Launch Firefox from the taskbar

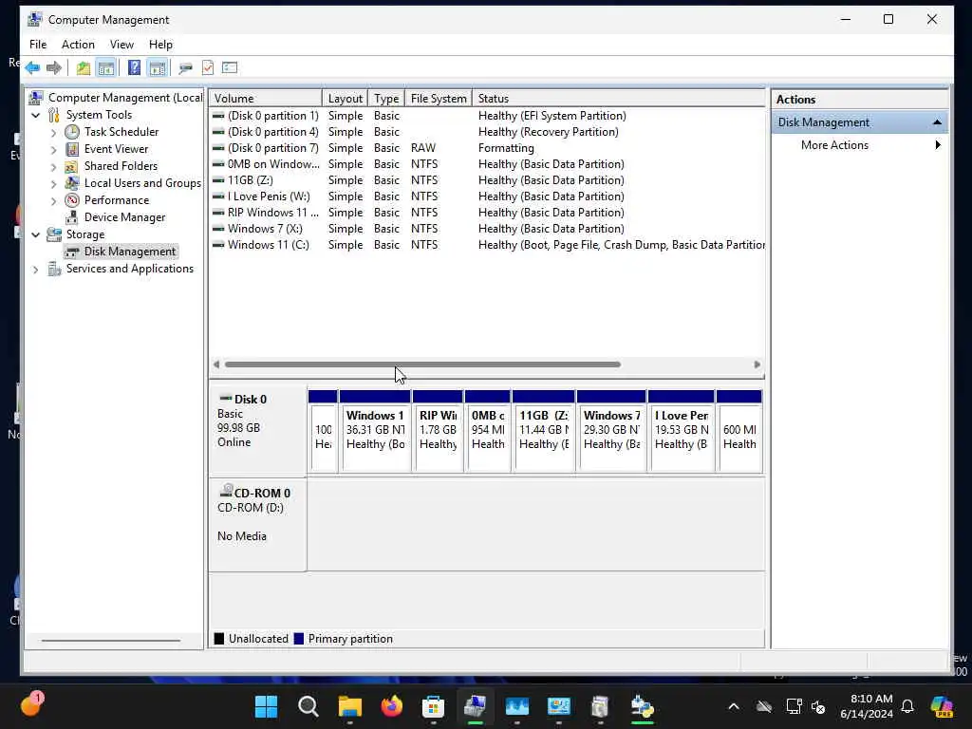point(391,706)
